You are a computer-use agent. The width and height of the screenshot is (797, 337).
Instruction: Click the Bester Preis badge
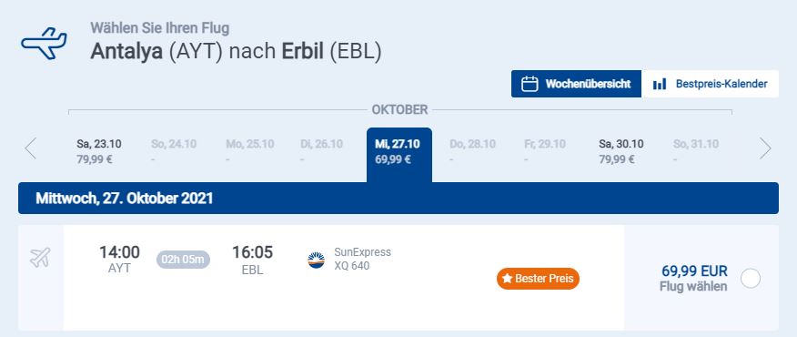coord(538,279)
